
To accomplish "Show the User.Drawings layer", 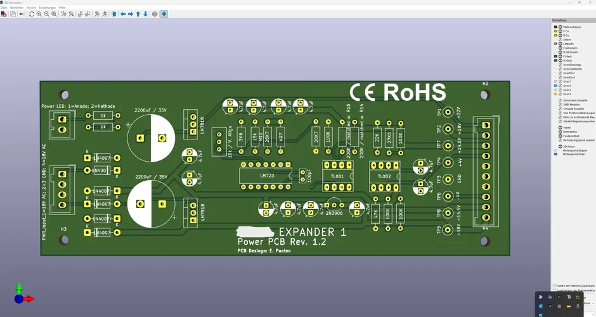I will 560,65.
